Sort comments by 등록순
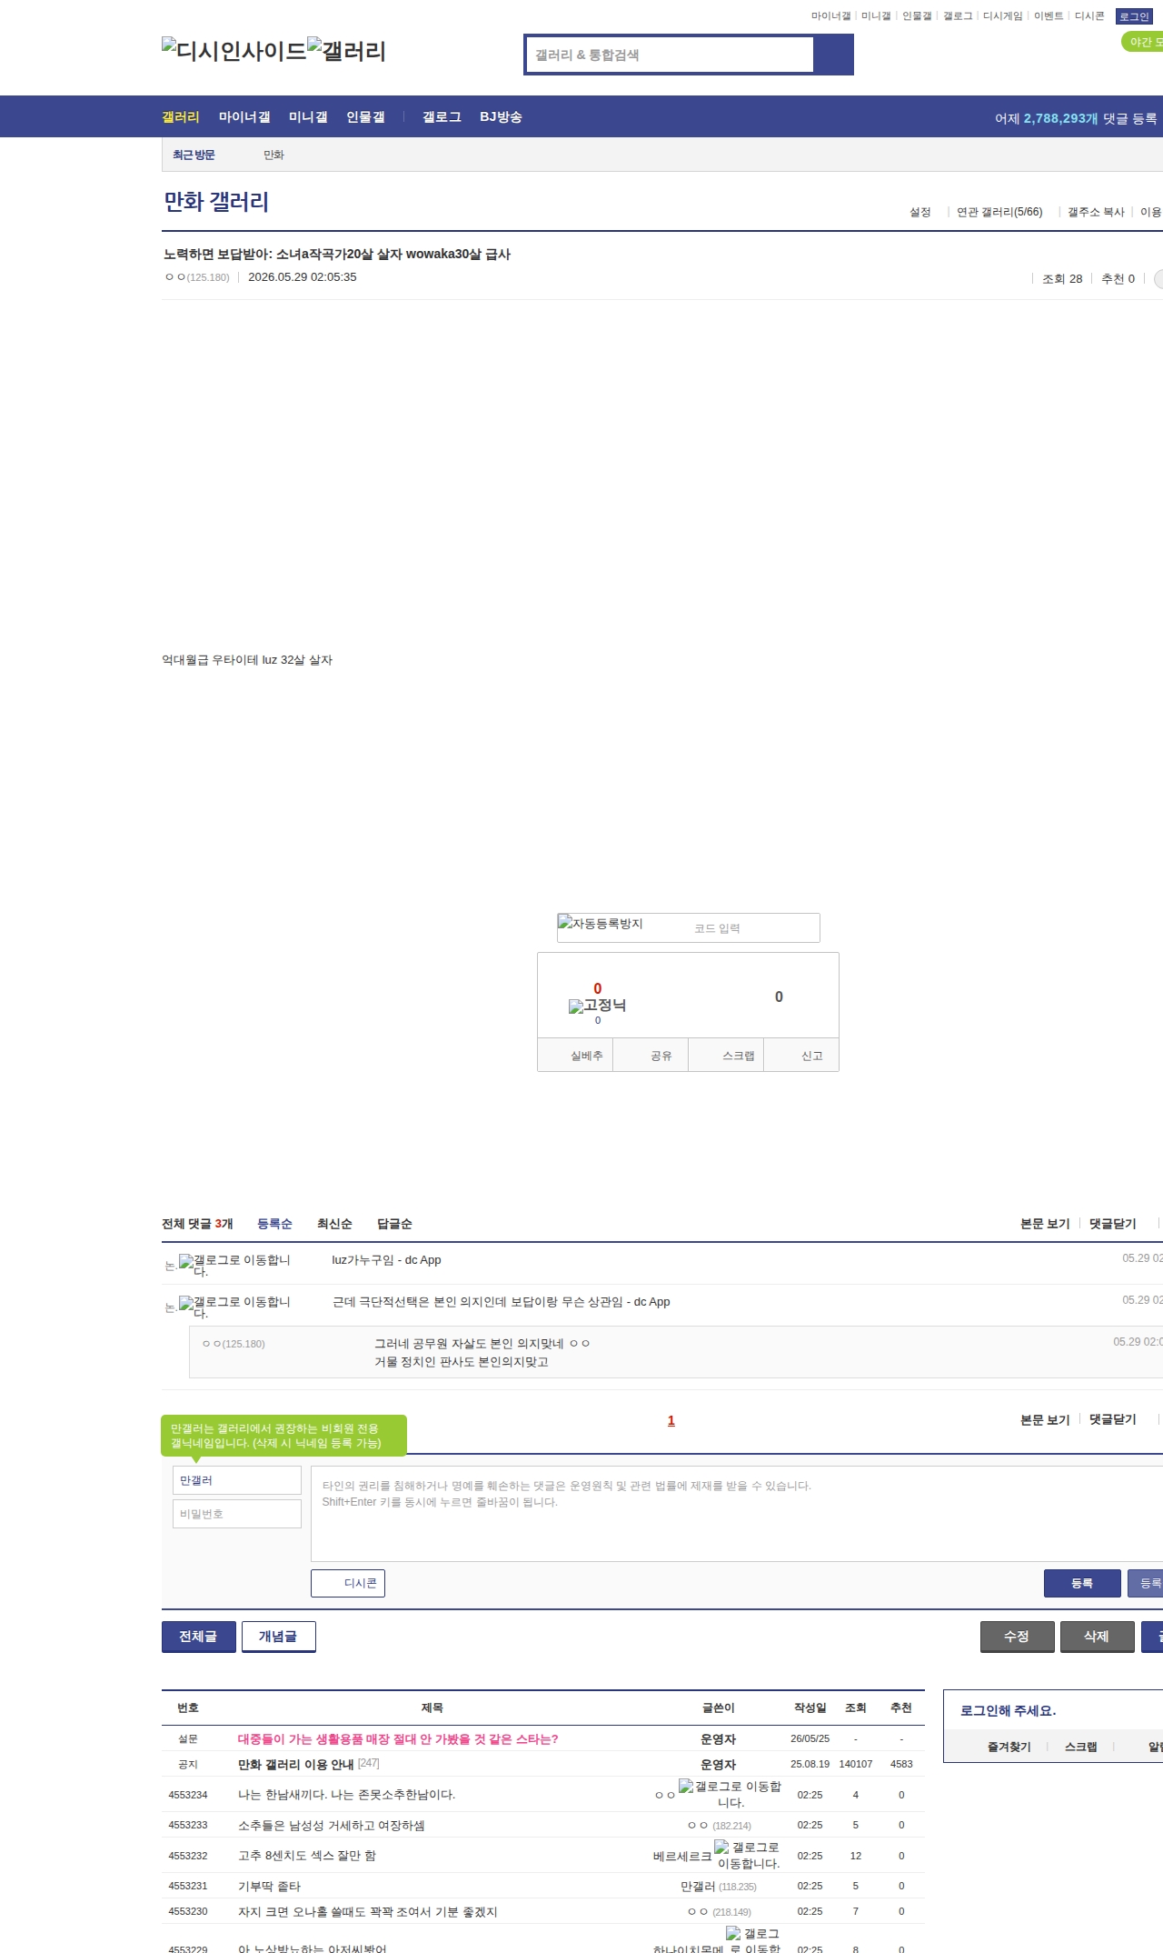The height and width of the screenshot is (1953, 1163). 274,1224
